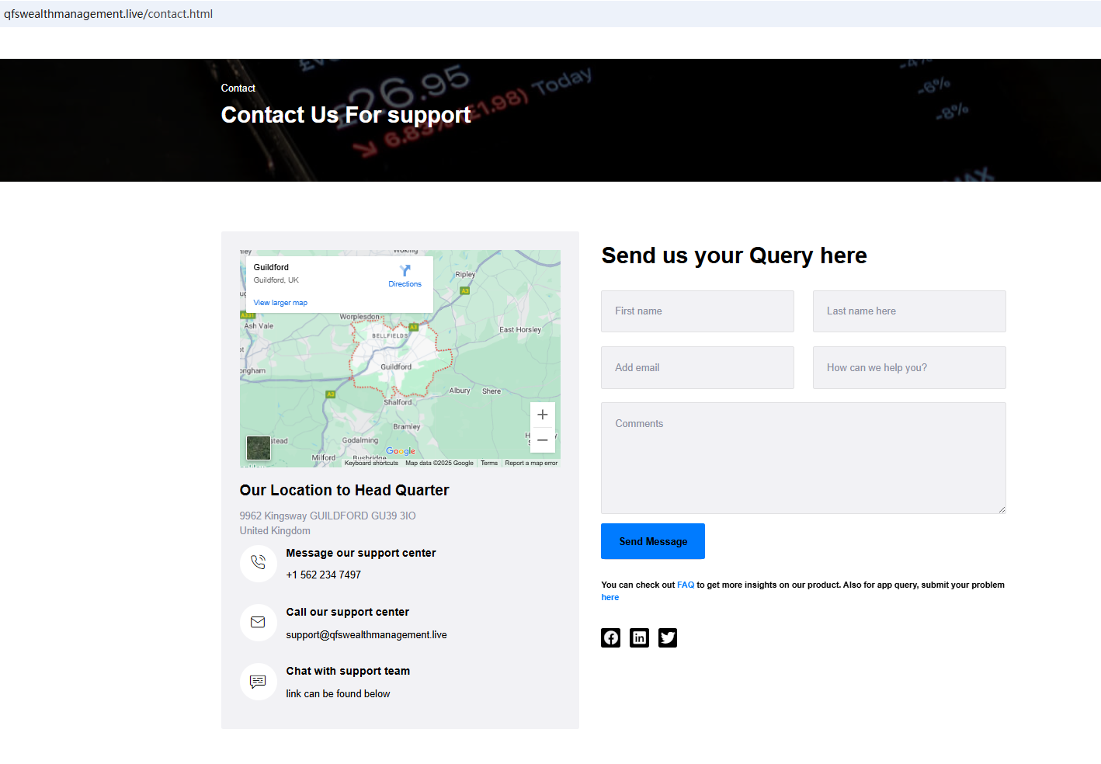Click the 'Contact' breadcrumb label

tap(238, 89)
